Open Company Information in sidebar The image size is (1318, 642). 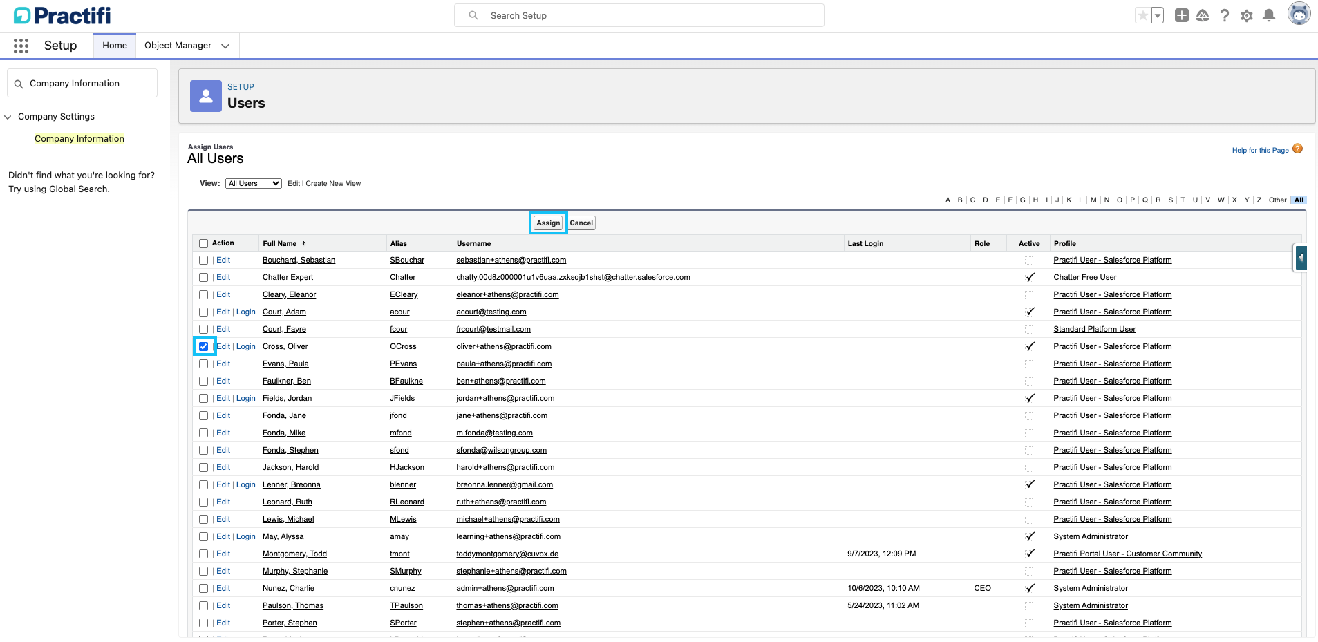tap(79, 138)
